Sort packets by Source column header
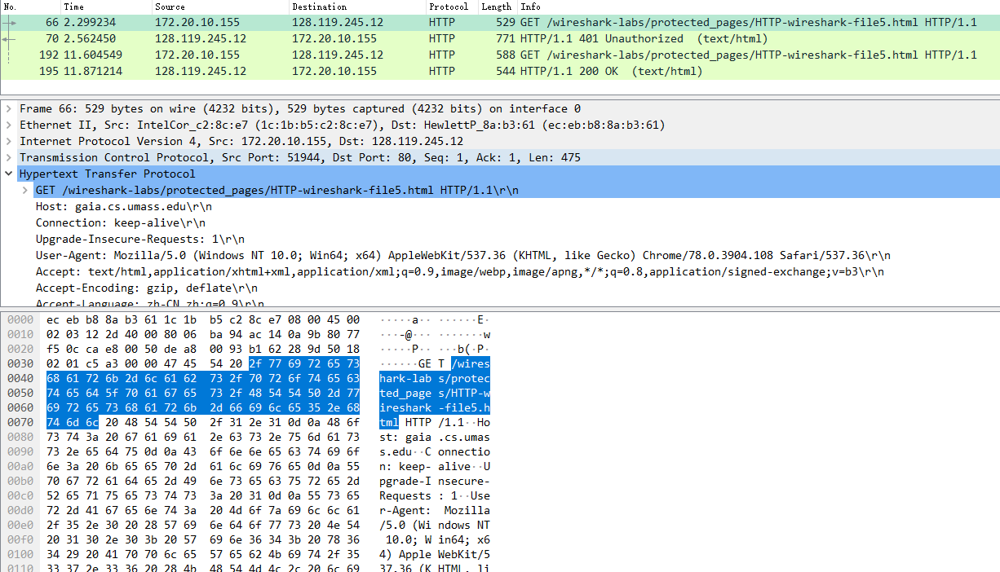The image size is (1000, 572). (220, 7)
